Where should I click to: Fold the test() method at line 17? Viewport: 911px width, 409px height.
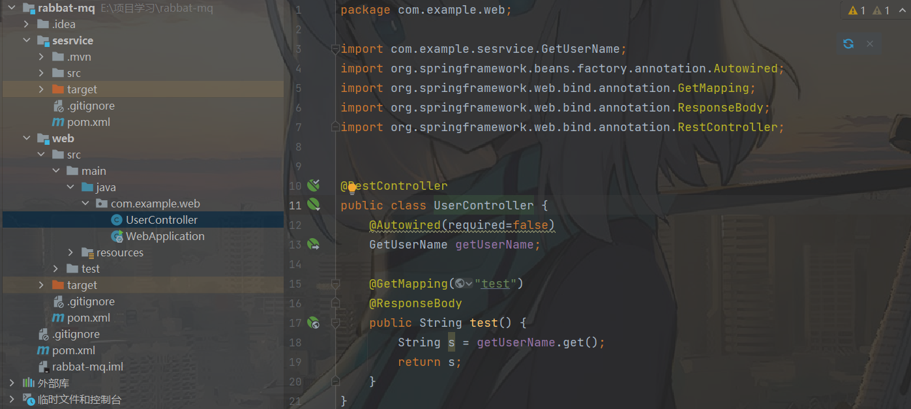coord(335,322)
